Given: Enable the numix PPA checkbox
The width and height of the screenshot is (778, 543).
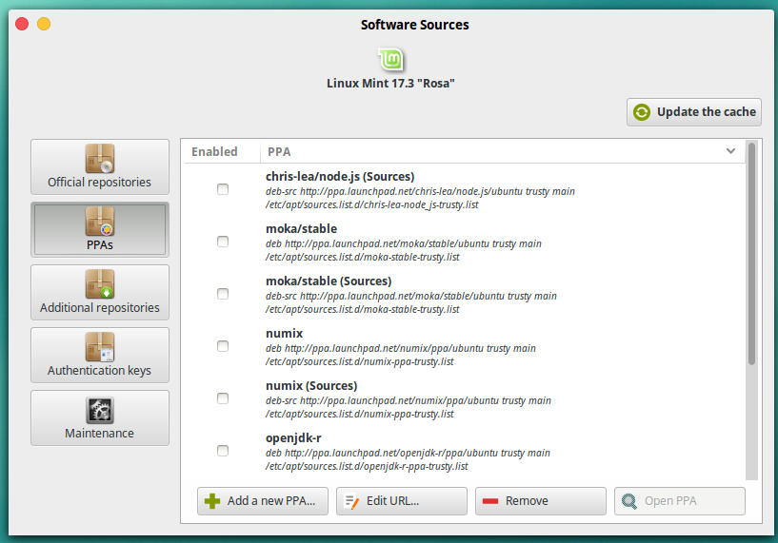Looking at the screenshot, I should 223,346.
